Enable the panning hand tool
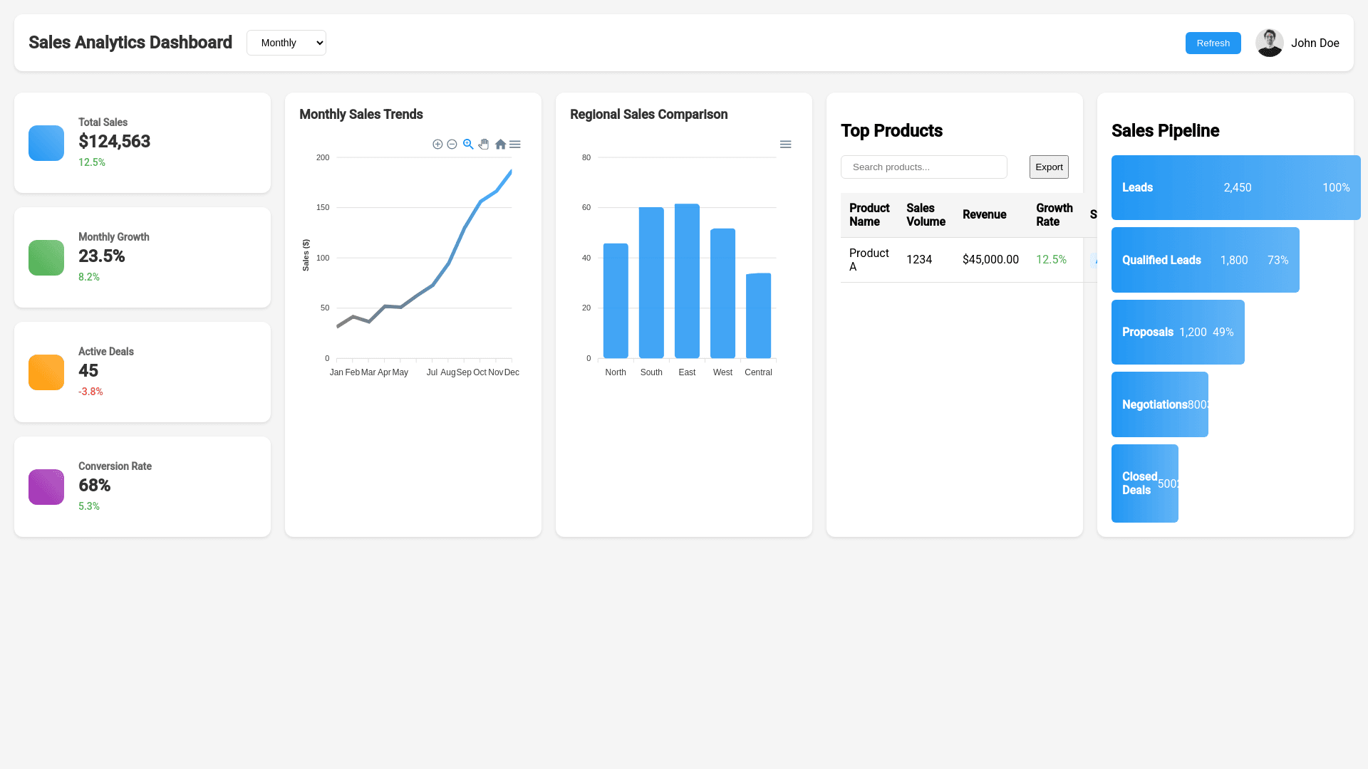The image size is (1368, 769). click(x=484, y=145)
